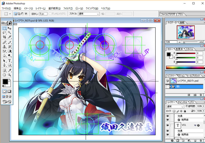Select the Zoom magnifier tool

[x=9, y=75]
